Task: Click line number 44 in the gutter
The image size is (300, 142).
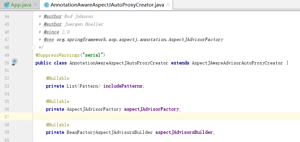Action: point(7,17)
